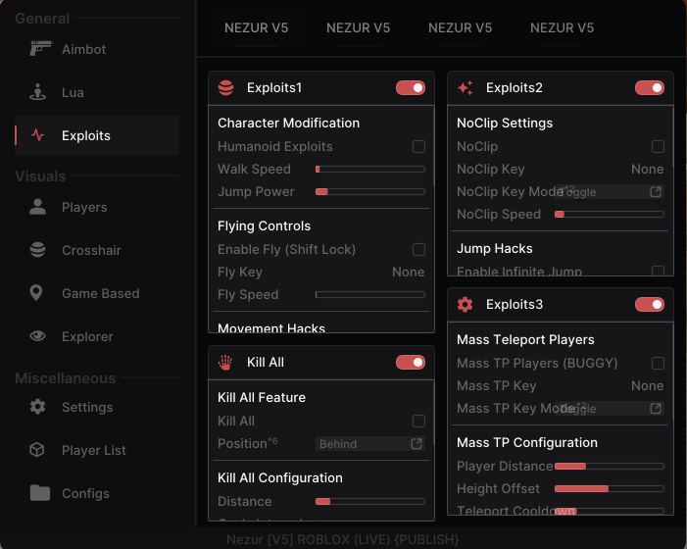This screenshot has width=687, height=549.
Task: Click popout icon in NoClip Key Mode field
Action: pos(656,191)
